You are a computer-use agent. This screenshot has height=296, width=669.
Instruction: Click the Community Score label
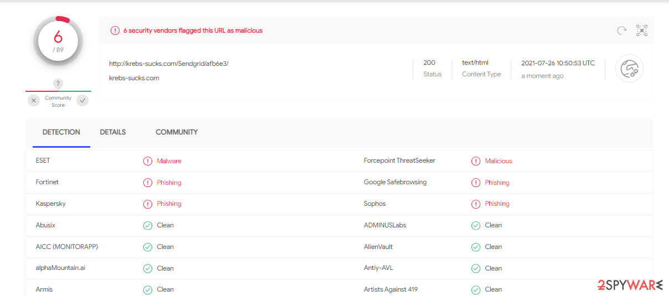point(58,101)
